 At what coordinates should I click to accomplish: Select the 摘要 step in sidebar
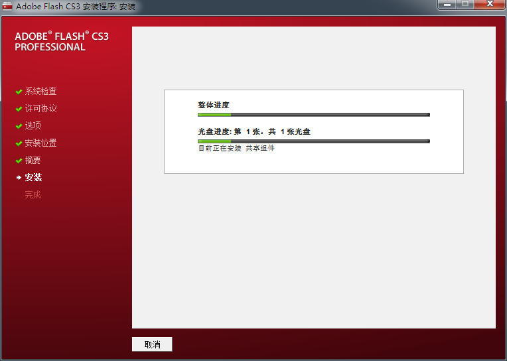coord(33,160)
